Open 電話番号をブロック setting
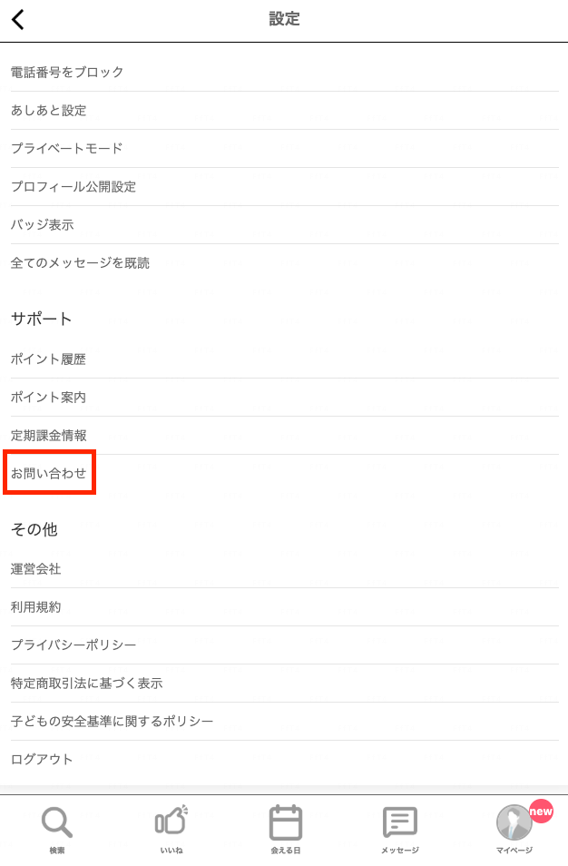Image resolution: width=568 pixels, height=866 pixels. tap(285, 73)
